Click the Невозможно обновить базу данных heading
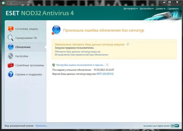 89,44
